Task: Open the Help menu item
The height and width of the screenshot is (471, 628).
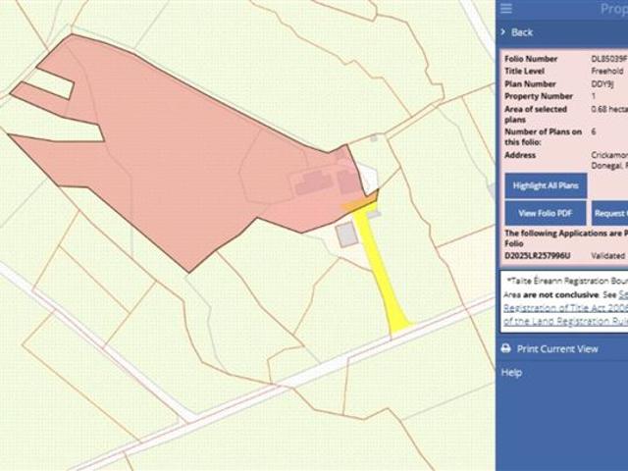Action: (511, 373)
